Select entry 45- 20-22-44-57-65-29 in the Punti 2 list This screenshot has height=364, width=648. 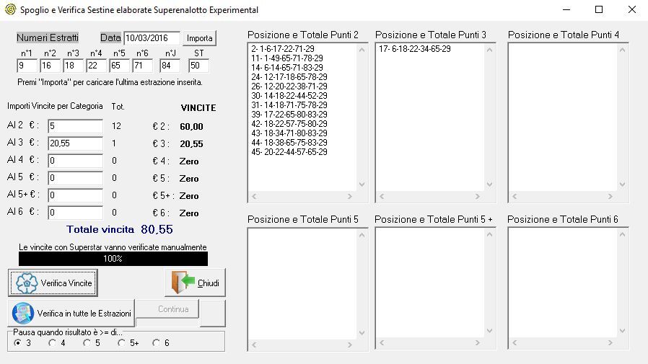click(x=287, y=152)
